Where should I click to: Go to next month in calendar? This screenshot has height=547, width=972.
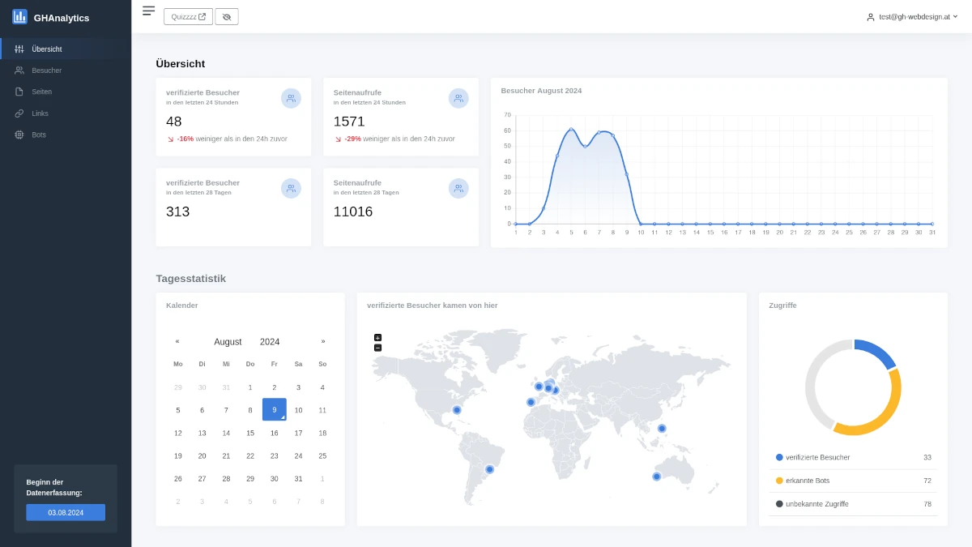323,342
